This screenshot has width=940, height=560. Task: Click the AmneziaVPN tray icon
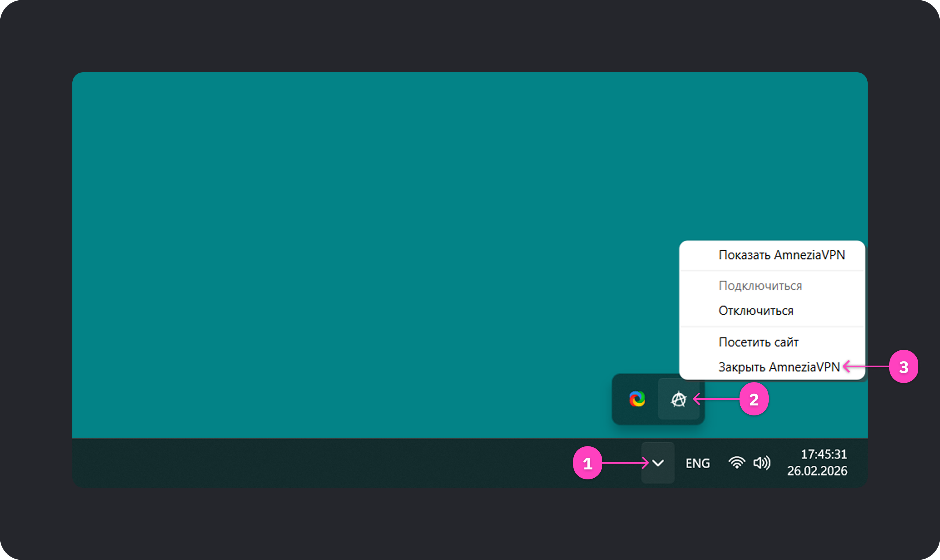tap(679, 399)
